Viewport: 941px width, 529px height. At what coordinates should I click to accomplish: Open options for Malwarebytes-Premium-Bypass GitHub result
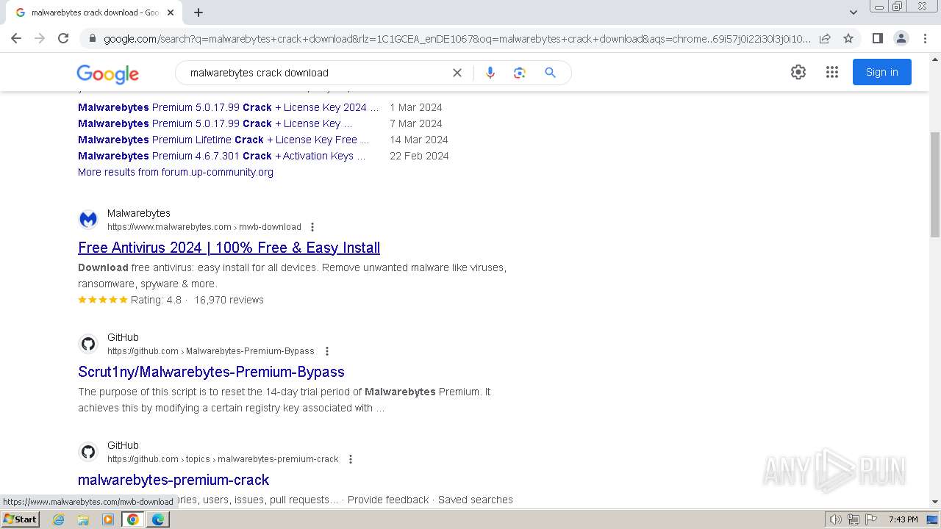pos(327,351)
